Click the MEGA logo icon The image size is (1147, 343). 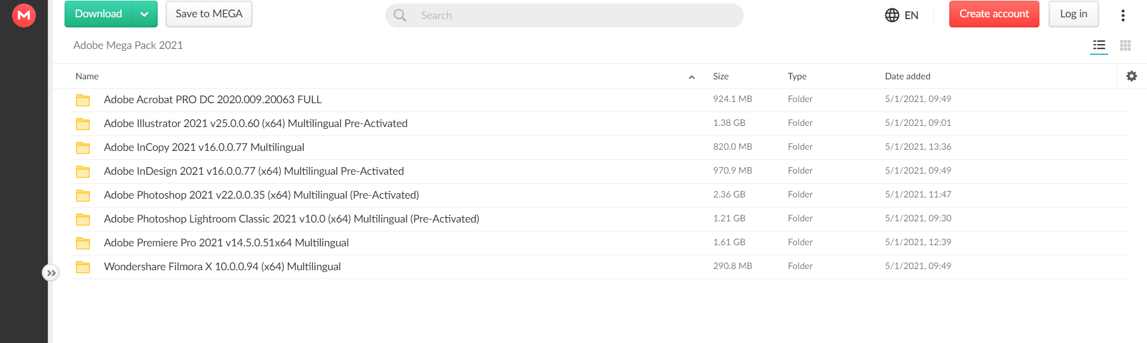(24, 16)
